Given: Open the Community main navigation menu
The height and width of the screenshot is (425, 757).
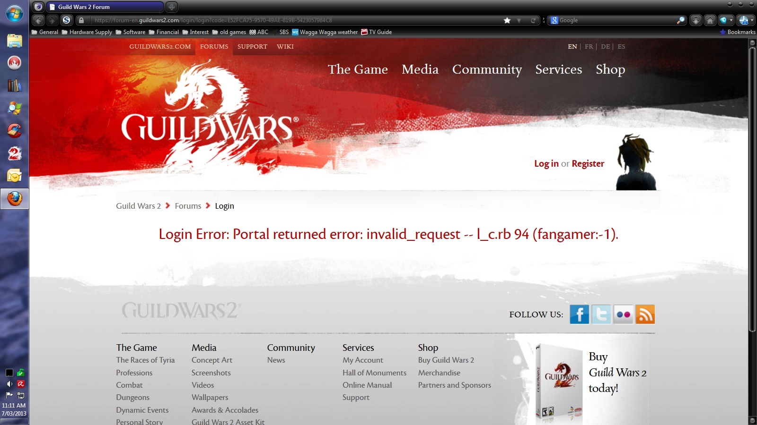Looking at the screenshot, I should pyautogui.click(x=487, y=69).
